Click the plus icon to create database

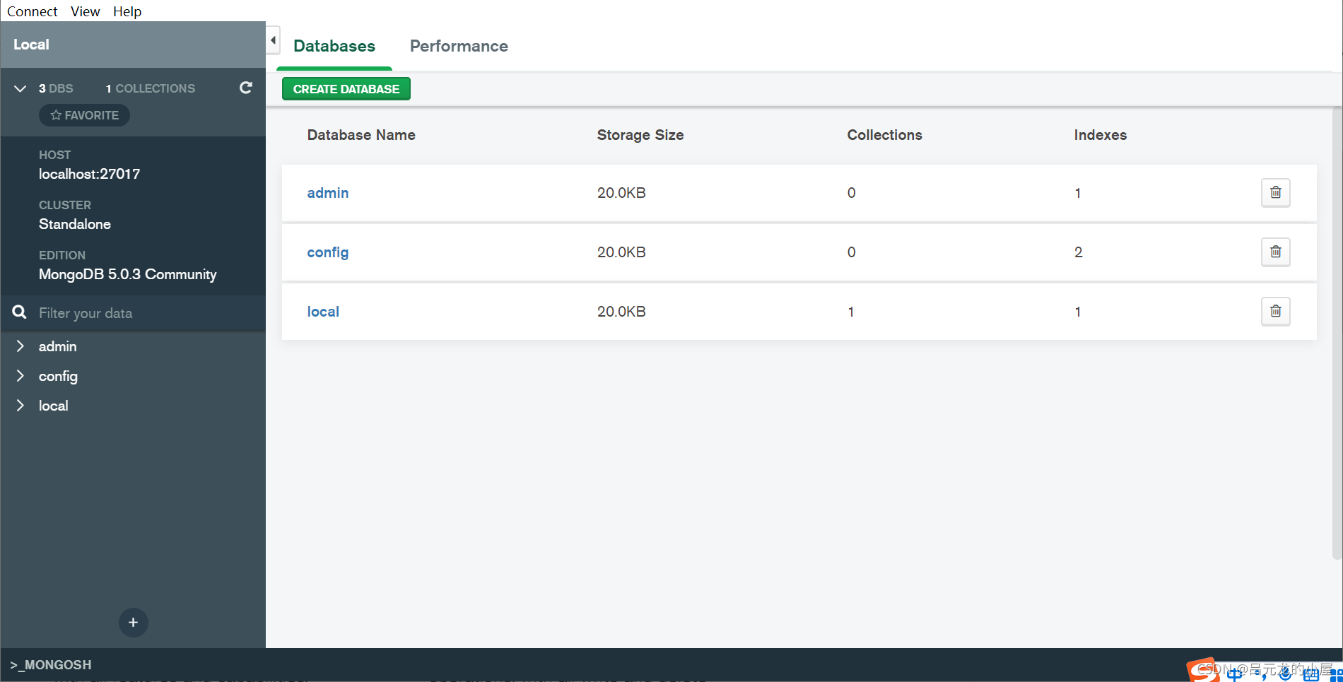click(133, 623)
